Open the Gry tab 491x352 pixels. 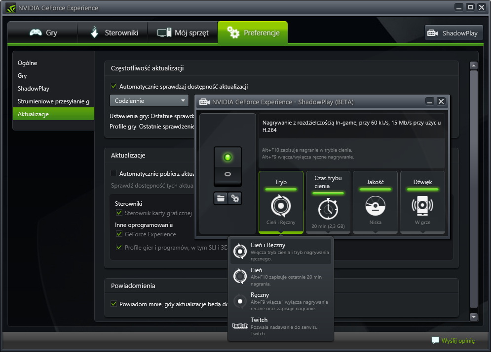tap(42, 32)
